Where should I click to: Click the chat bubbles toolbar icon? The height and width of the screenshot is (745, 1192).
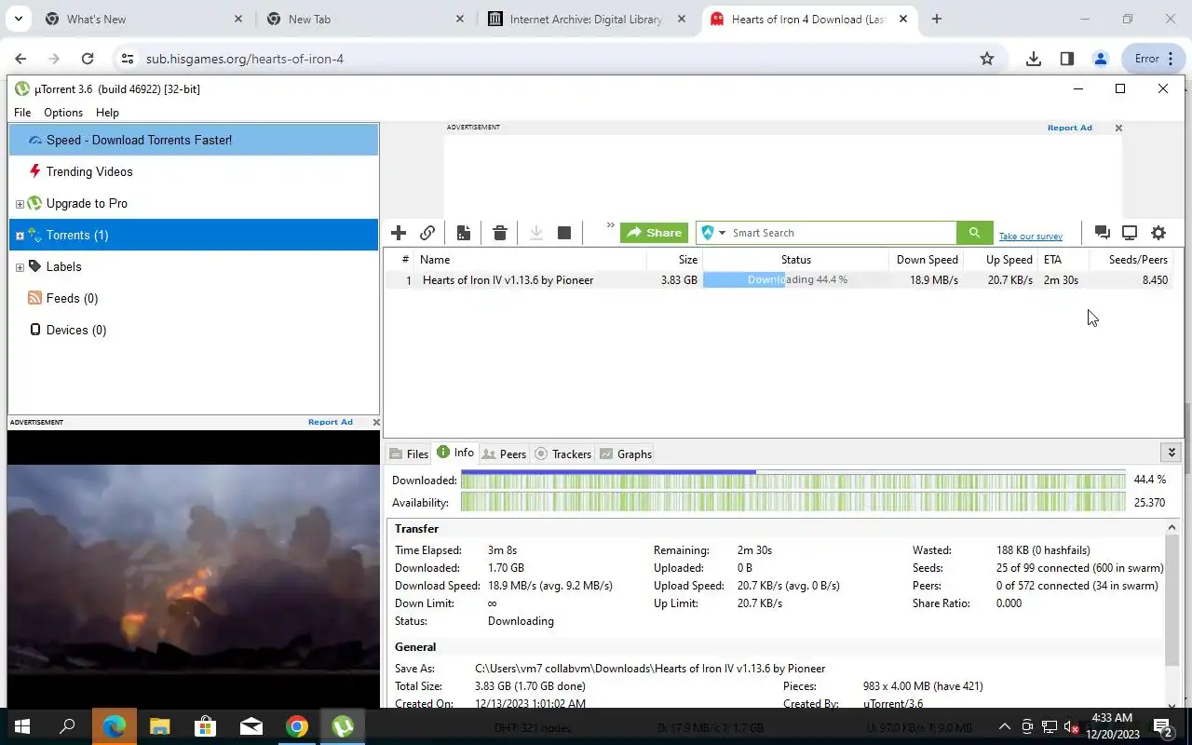pos(1102,233)
